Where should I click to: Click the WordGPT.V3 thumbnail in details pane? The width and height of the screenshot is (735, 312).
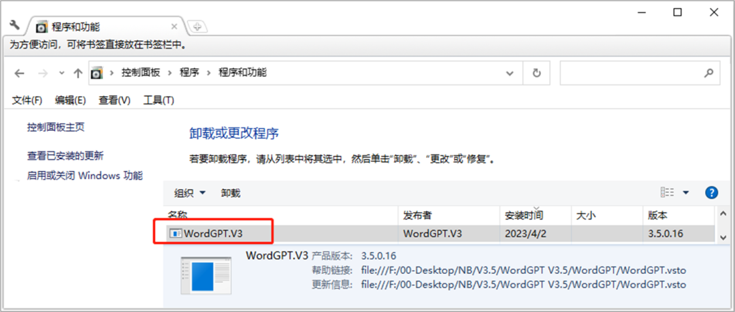coord(206,276)
